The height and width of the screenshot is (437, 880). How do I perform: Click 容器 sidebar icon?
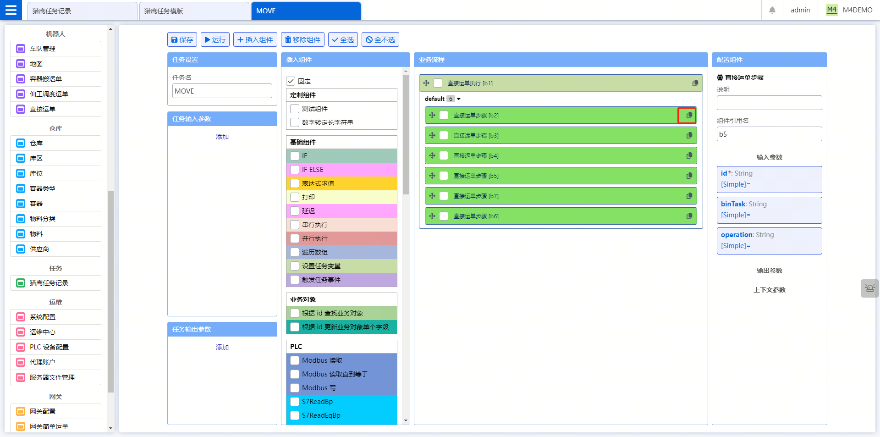point(21,204)
